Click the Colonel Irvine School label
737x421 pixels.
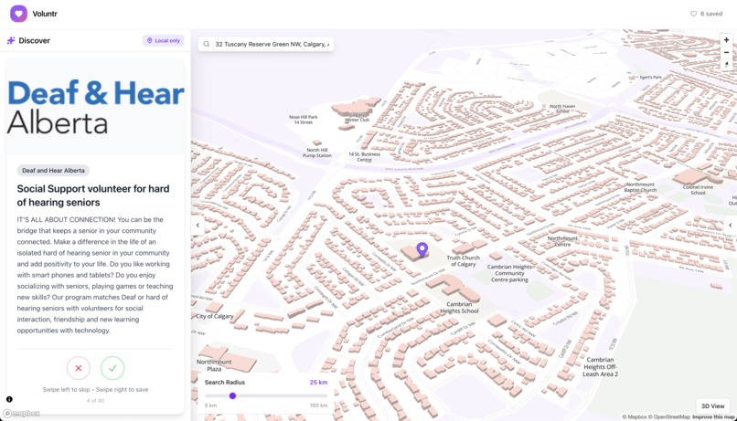(x=698, y=190)
